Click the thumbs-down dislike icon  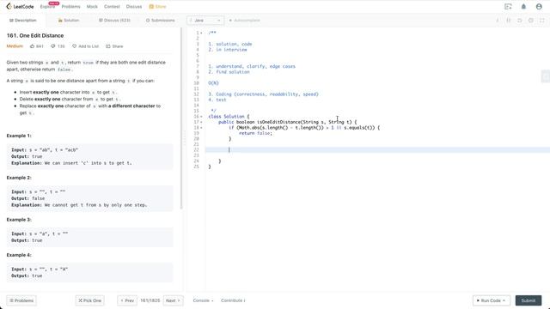tap(53, 46)
